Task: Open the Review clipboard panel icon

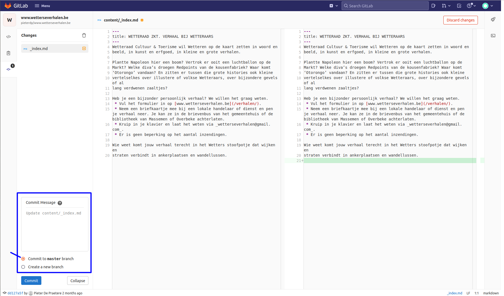Action: click(8, 53)
